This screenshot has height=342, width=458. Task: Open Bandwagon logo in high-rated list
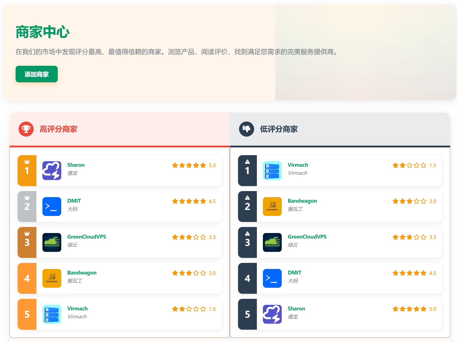(x=52, y=278)
